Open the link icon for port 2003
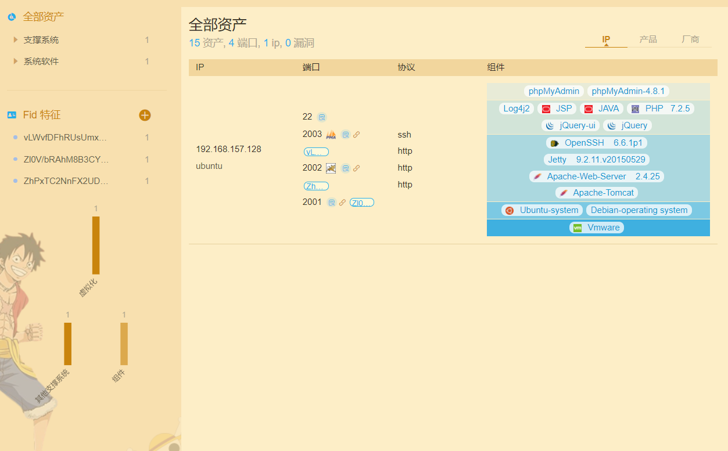Screen dimensions: 728x451 click(x=356, y=135)
